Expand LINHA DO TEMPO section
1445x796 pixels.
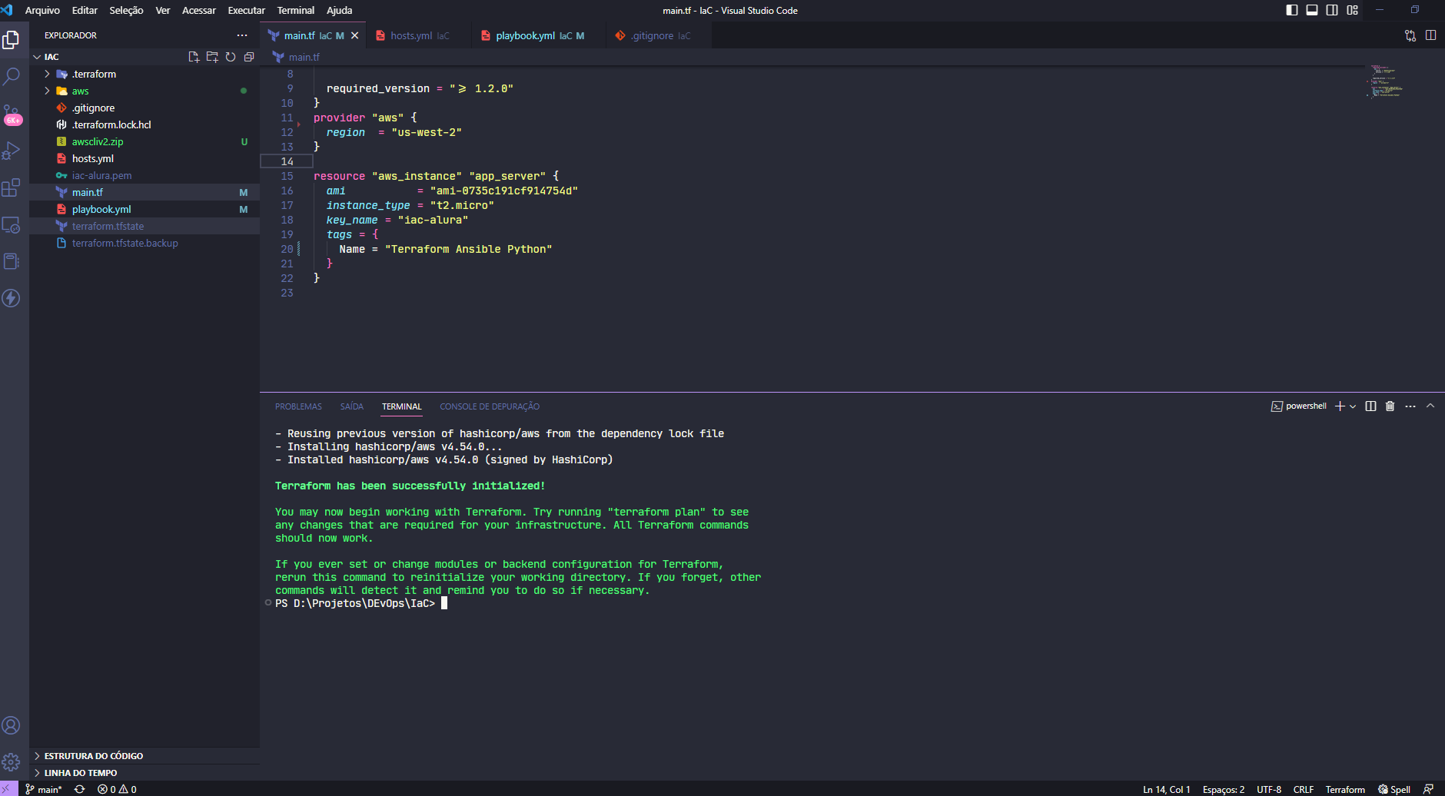pos(144,773)
